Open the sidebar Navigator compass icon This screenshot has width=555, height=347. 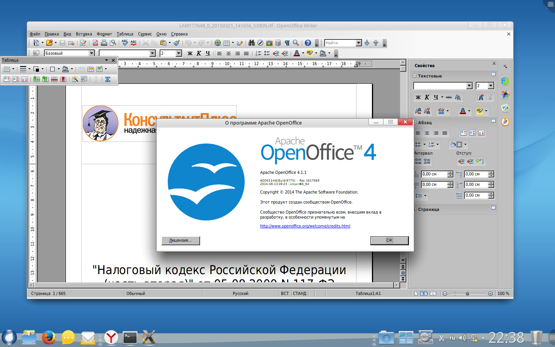(505, 122)
